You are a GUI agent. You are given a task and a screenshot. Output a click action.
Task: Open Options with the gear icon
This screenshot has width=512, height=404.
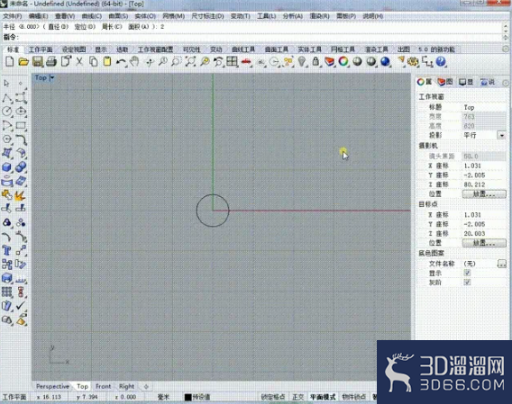click(413, 61)
